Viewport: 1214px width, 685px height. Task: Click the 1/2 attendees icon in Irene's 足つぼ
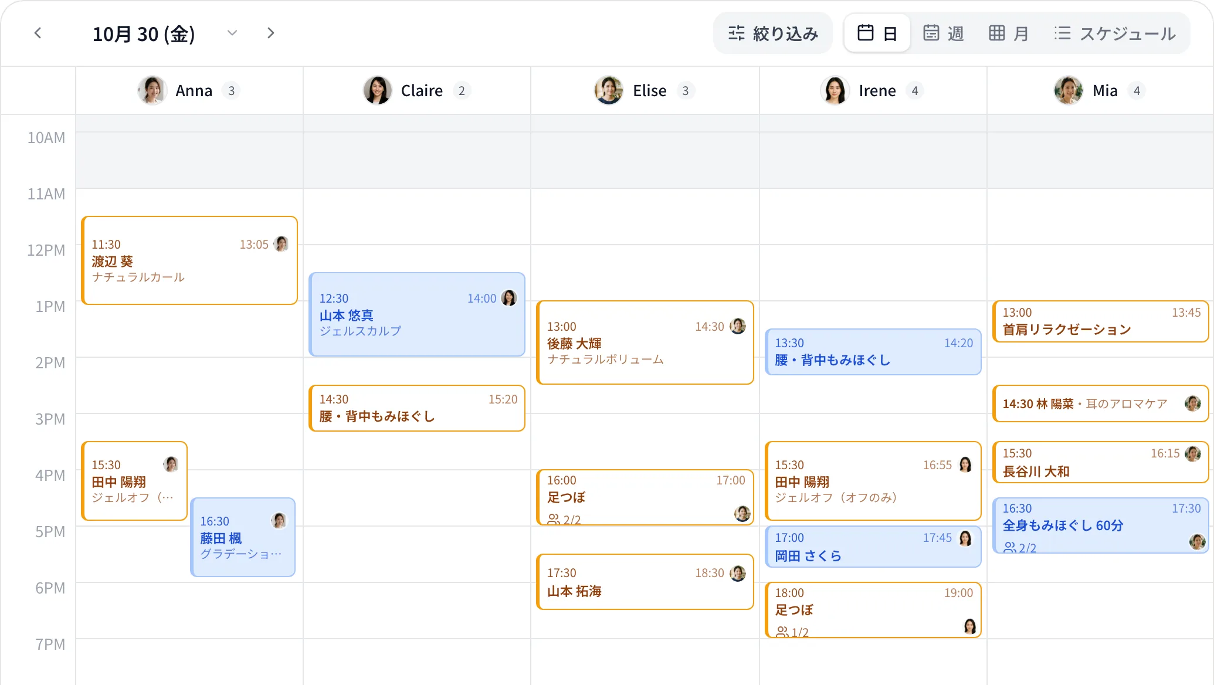tap(782, 632)
